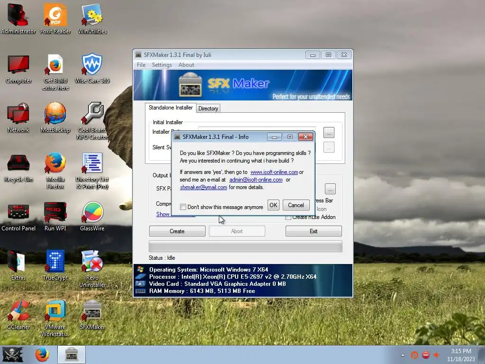Select MozBackup desktop icon
Viewport: 485px width, 364px height.
pyautogui.click(x=55, y=118)
